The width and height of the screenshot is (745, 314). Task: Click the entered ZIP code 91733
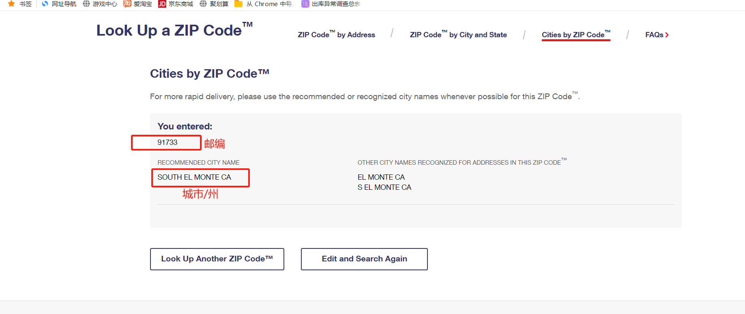tap(167, 142)
